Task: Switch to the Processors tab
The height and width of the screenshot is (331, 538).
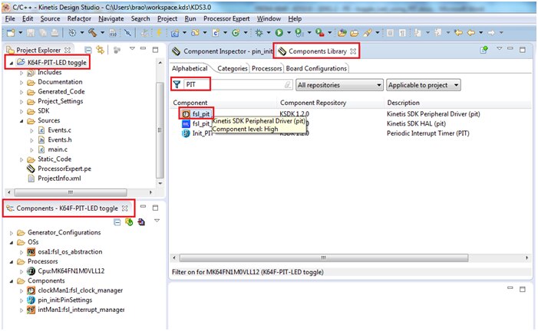Action: point(266,68)
